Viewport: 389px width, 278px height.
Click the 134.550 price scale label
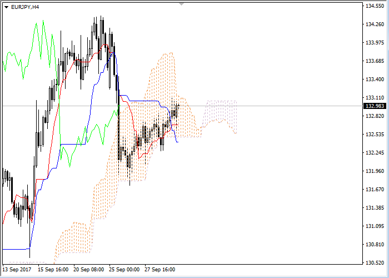(375, 6)
